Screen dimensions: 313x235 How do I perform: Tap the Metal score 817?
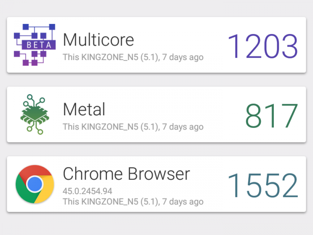point(272,116)
